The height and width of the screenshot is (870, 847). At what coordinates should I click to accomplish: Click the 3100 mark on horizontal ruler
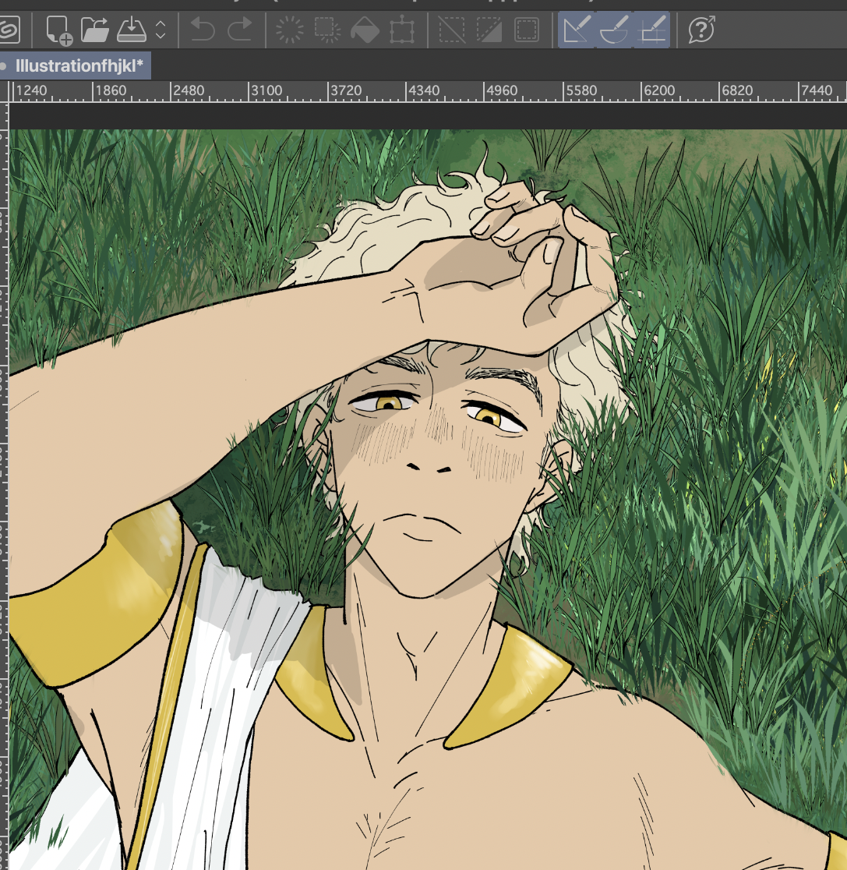(266, 90)
